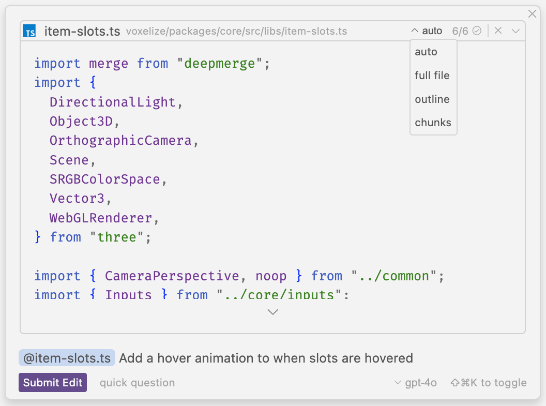Click the @item-slots.ts mention chip
Image resolution: width=546 pixels, height=406 pixels.
(67, 358)
